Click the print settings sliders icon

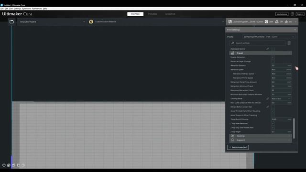click(x=230, y=21)
